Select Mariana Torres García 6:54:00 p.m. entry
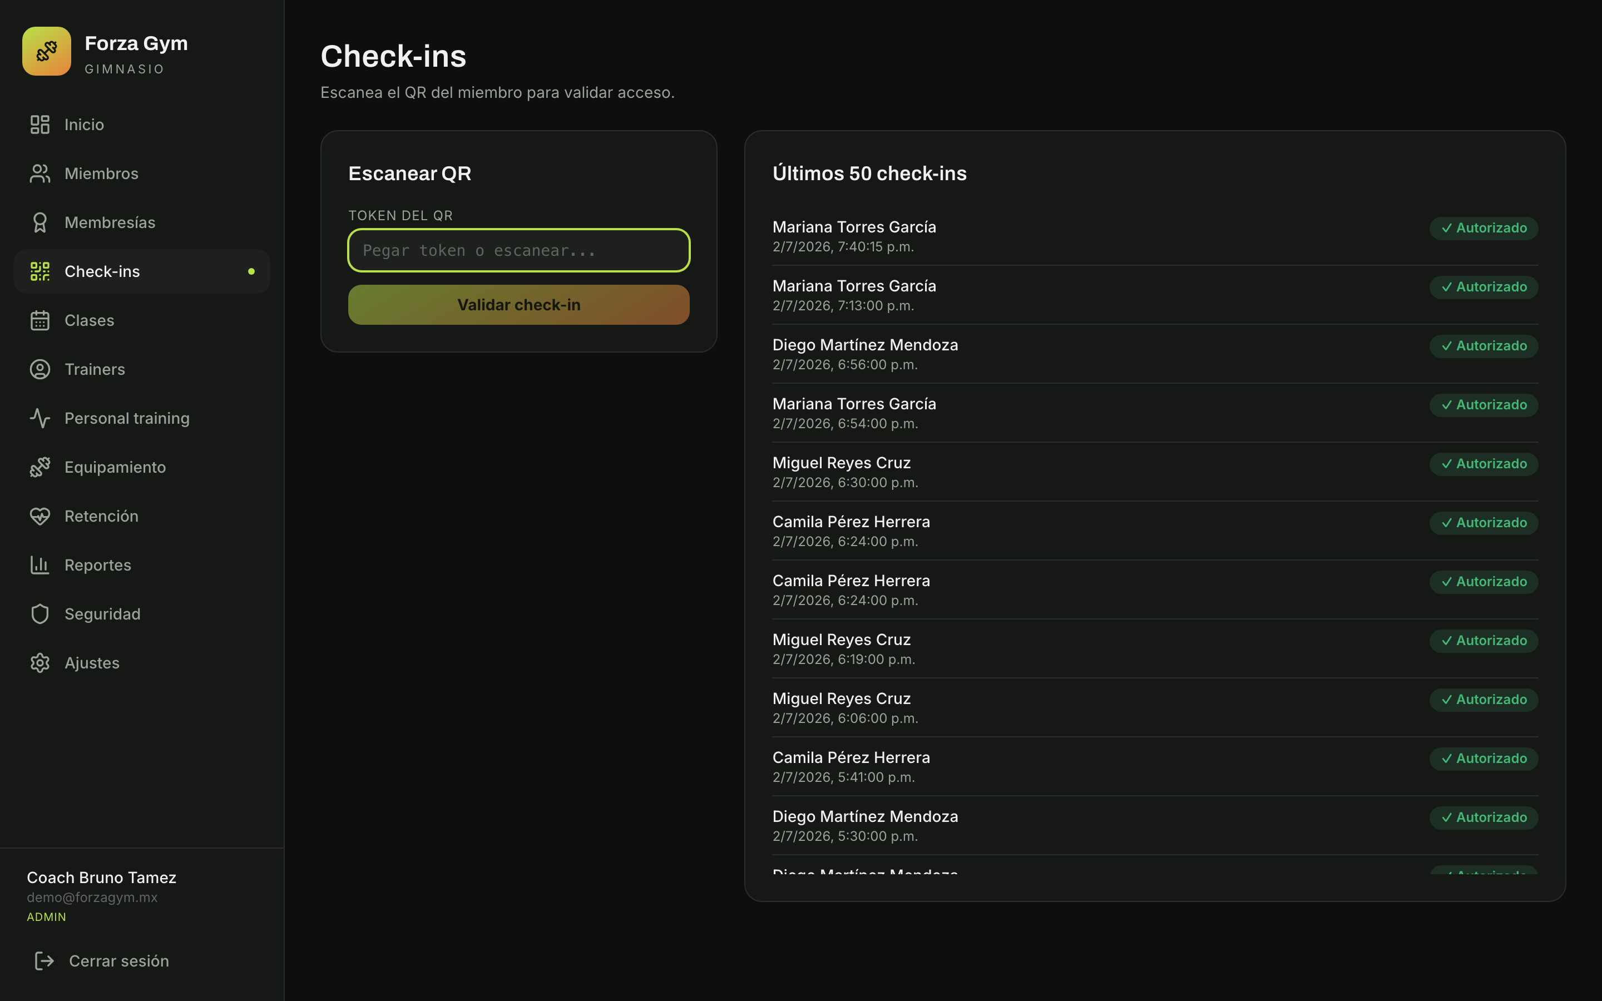Screen dimensions: 1602x1001 [1155, 413]
